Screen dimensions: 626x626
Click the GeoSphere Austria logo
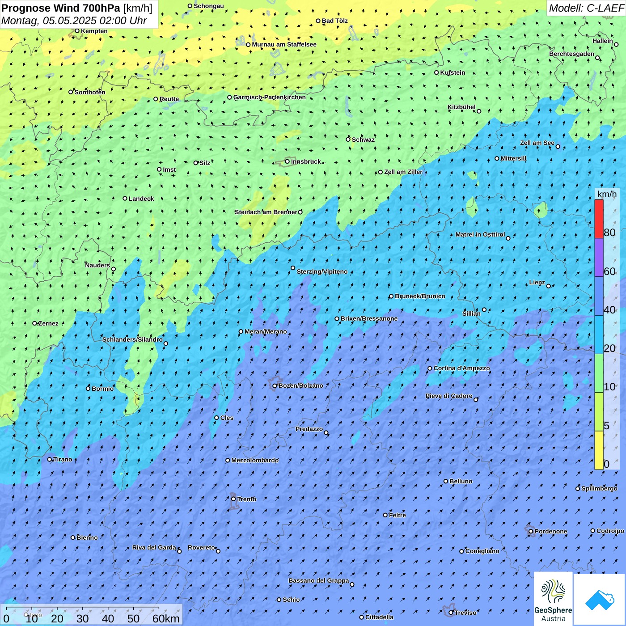point(553,599)
